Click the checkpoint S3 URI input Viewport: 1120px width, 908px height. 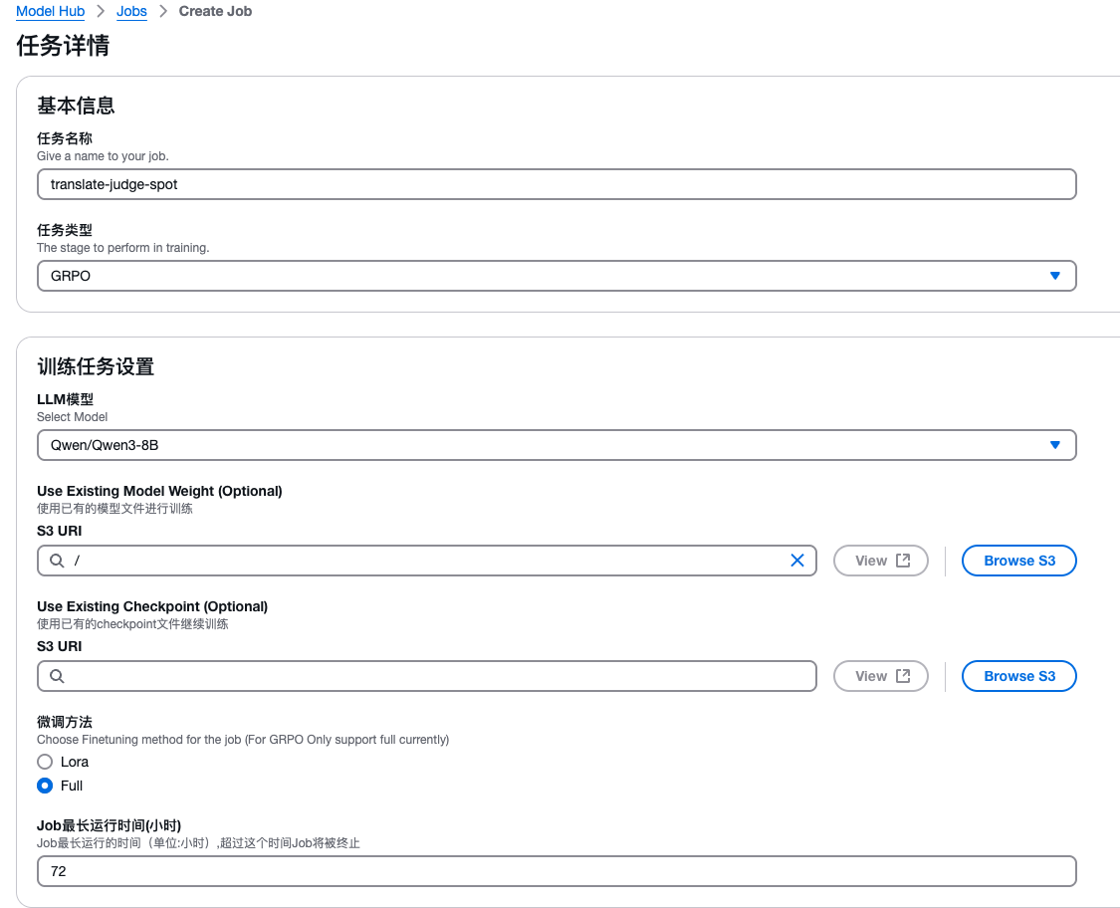pos(426,676)
